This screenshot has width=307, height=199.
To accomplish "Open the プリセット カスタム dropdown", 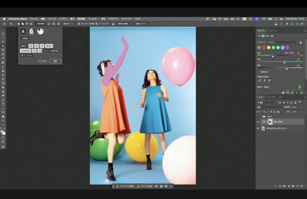I will [282, 42].
